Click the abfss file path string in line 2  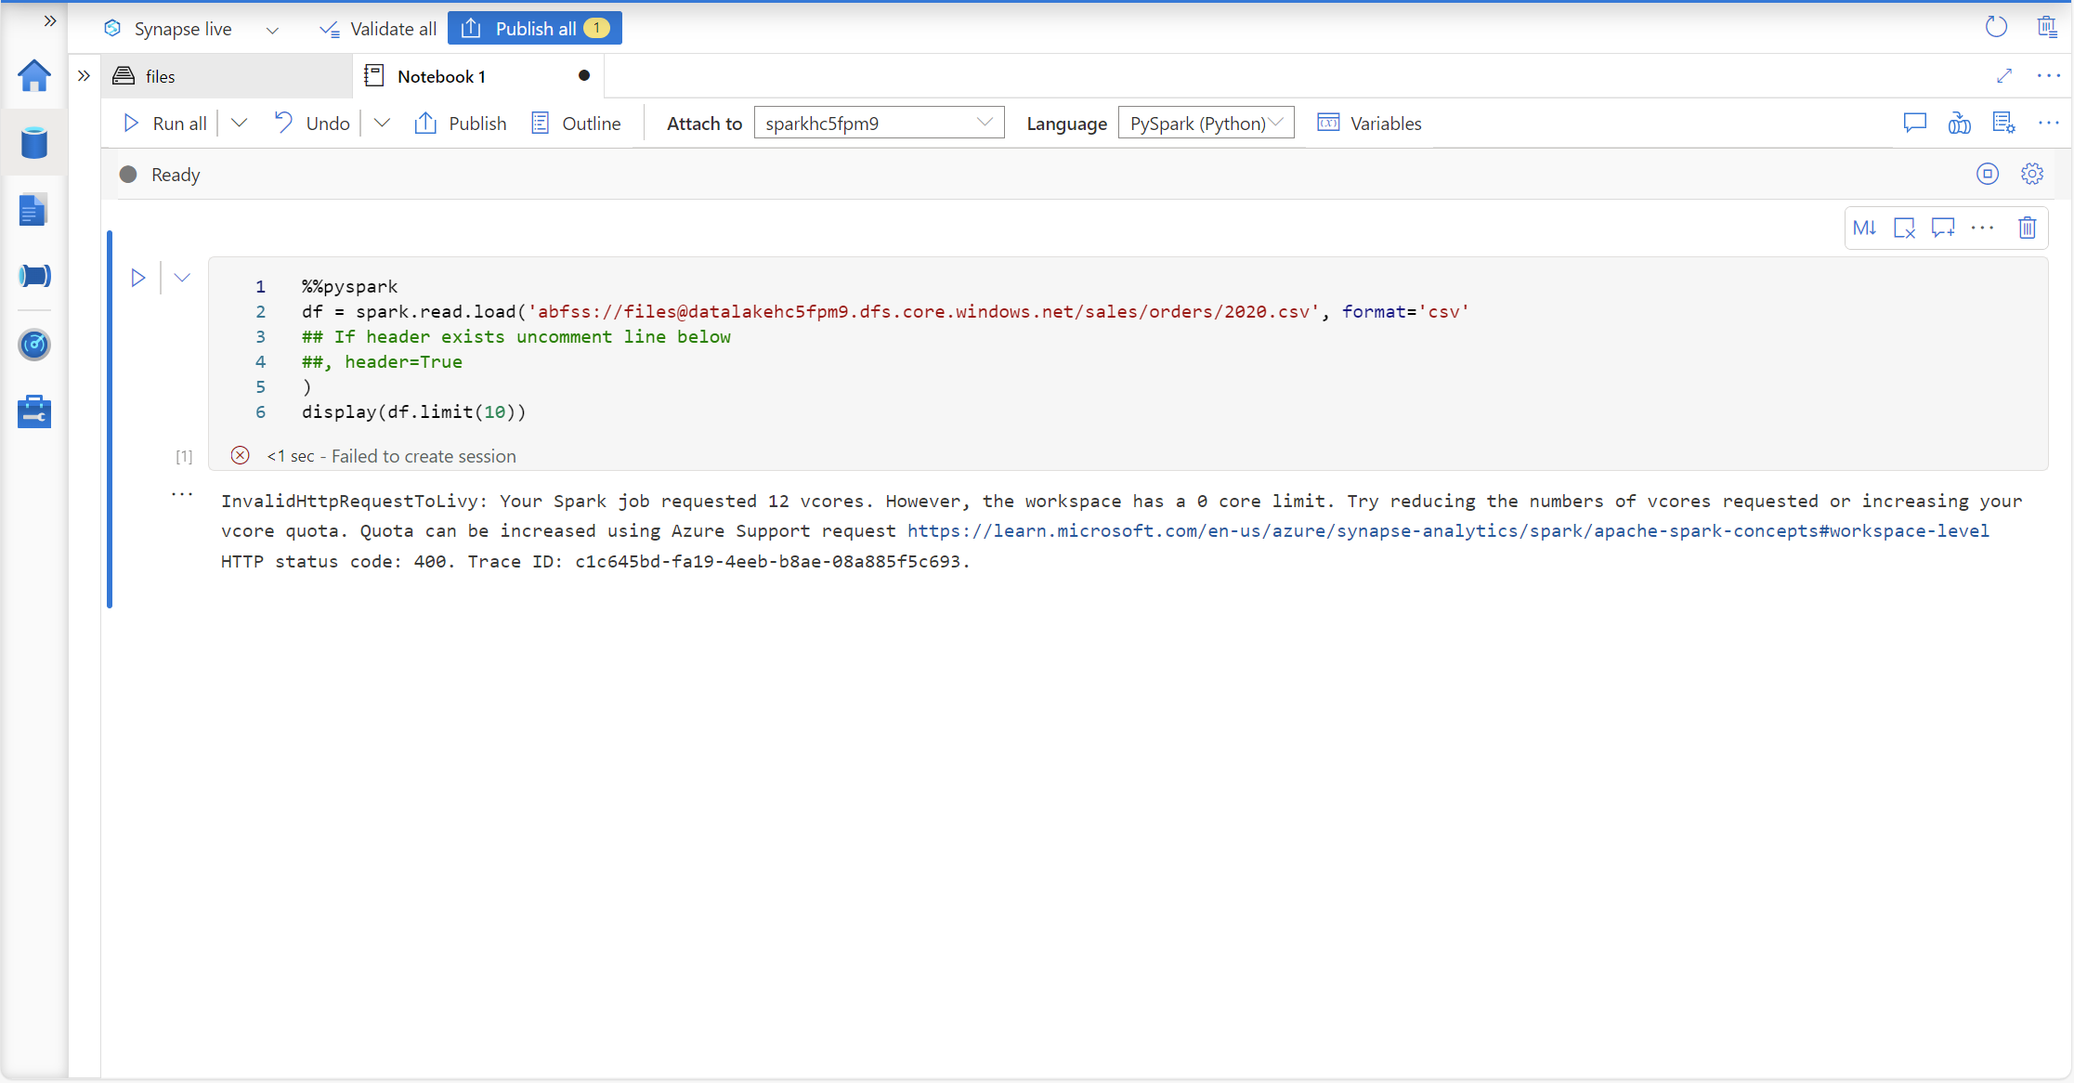click(x=923, y=311)
